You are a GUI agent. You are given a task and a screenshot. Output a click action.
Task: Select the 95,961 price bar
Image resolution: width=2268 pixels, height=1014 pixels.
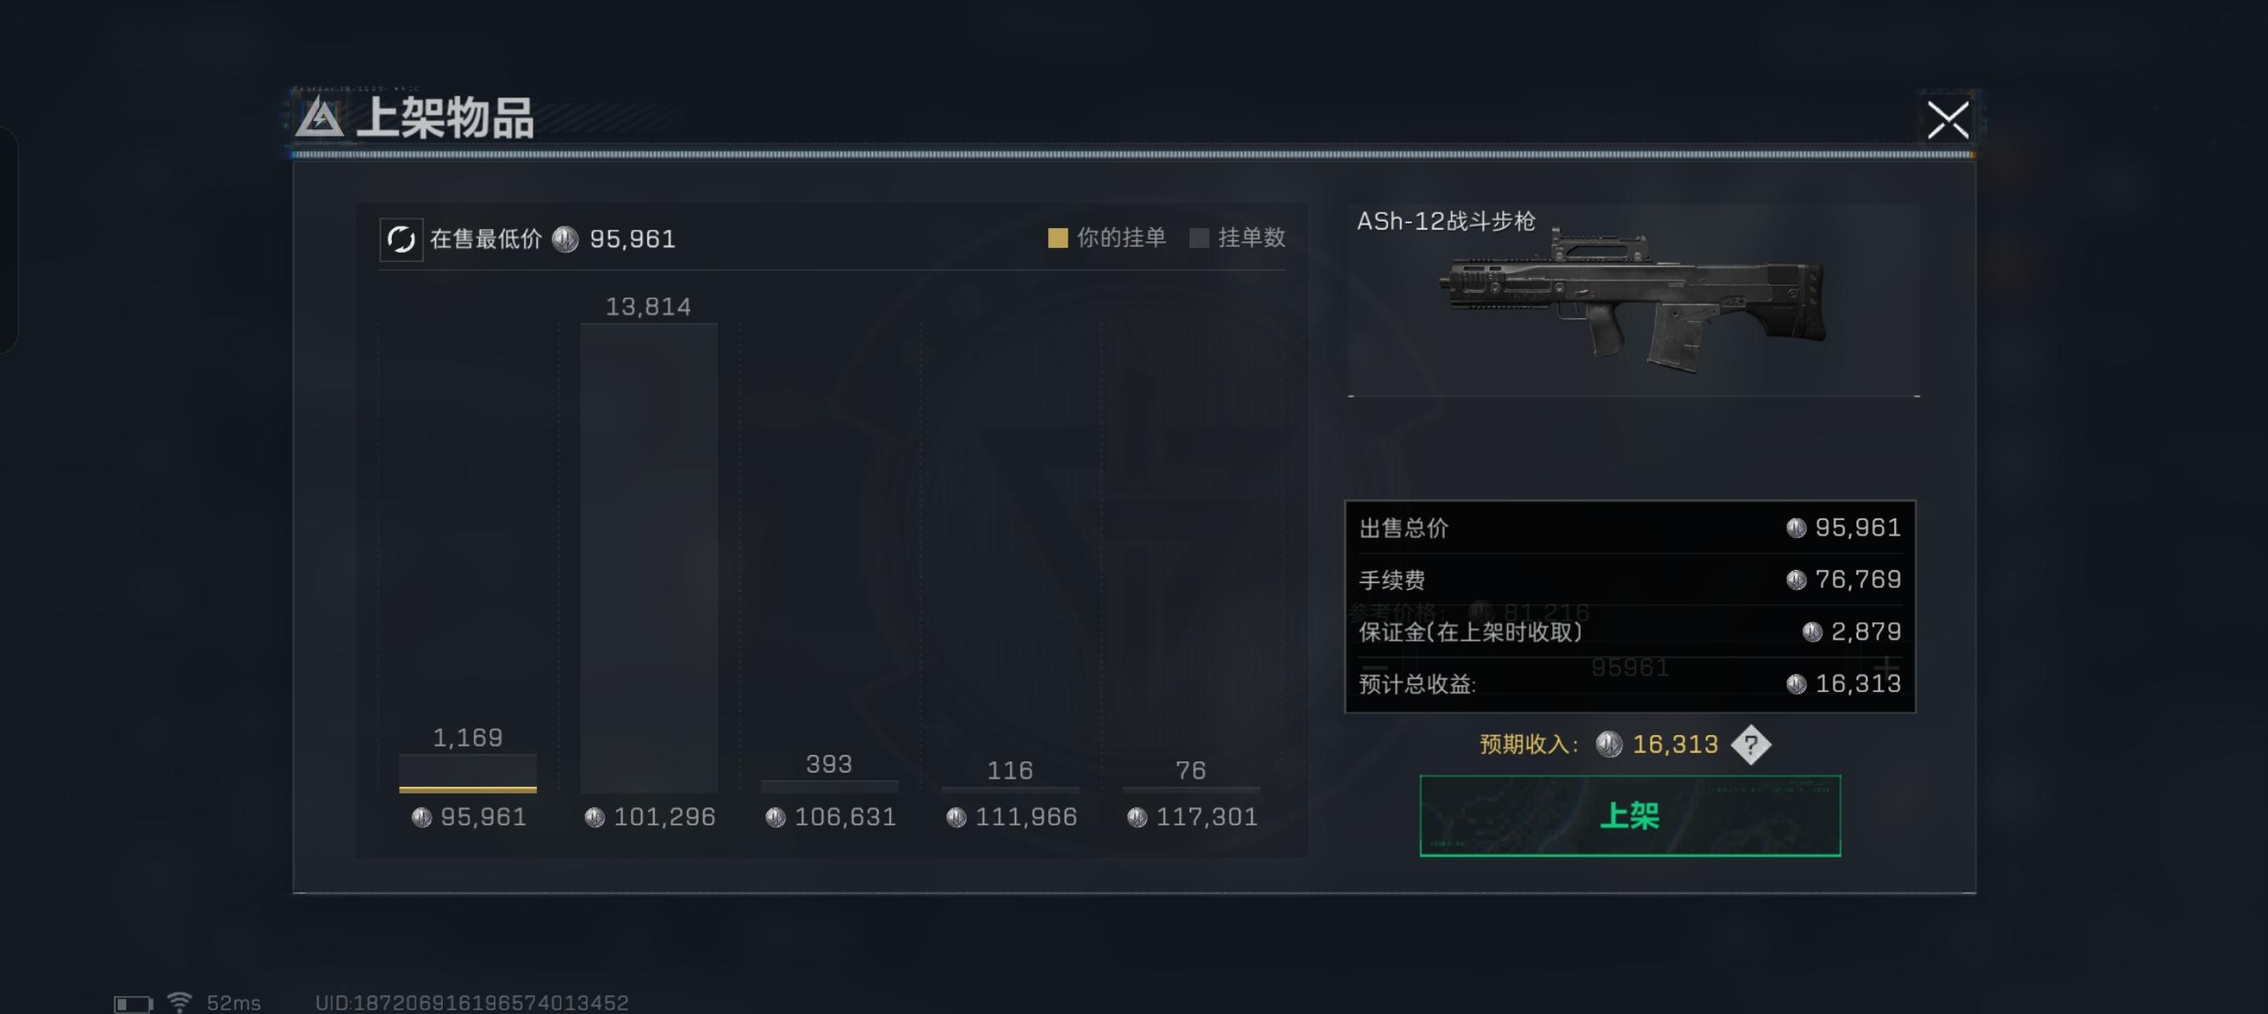(x=467, y=773)
